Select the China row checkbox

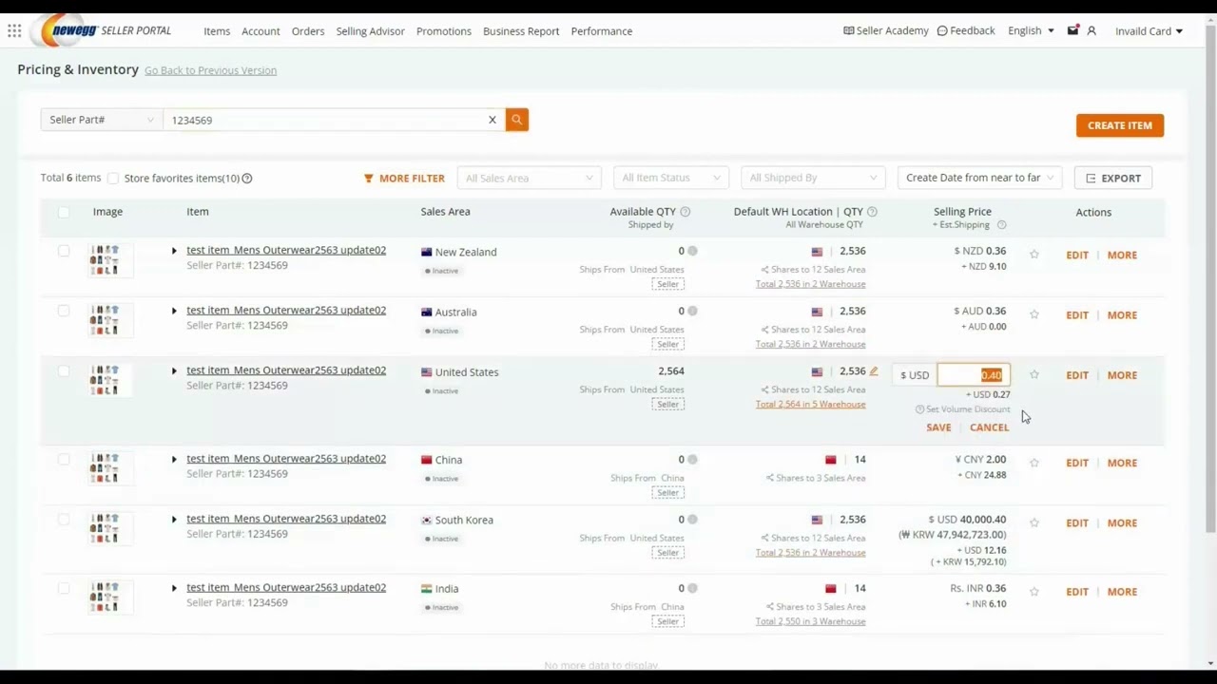(x=64, y=459)
